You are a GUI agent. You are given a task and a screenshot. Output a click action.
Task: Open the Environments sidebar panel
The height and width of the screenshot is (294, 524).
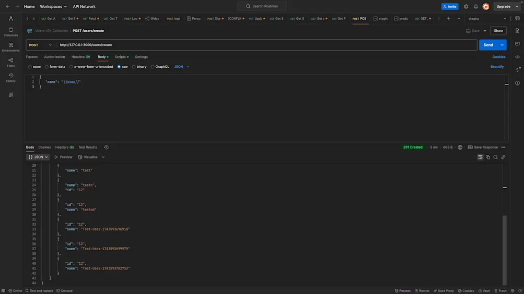point(10,47)
